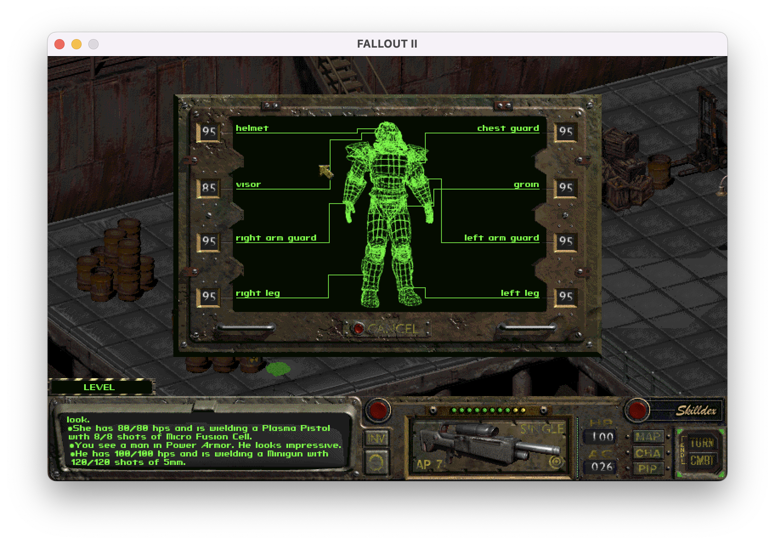Click the Power Armor description log line
775x544 pixels.
click(x=206, y=445)
